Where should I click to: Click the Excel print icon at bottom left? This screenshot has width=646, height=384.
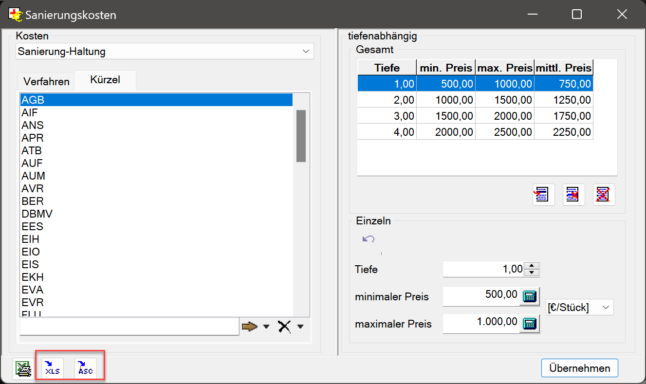23,368
